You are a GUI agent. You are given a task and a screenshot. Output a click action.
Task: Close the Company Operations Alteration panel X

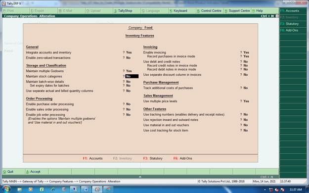[x=277, y=16]
